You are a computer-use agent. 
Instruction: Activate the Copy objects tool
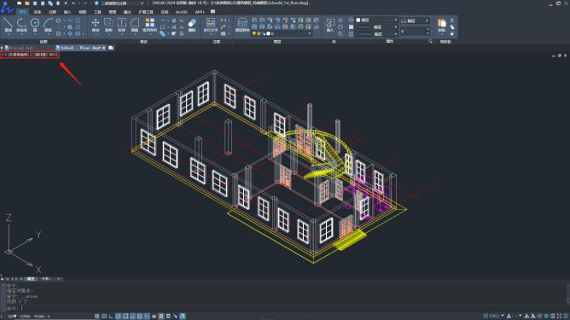(108, 25)
